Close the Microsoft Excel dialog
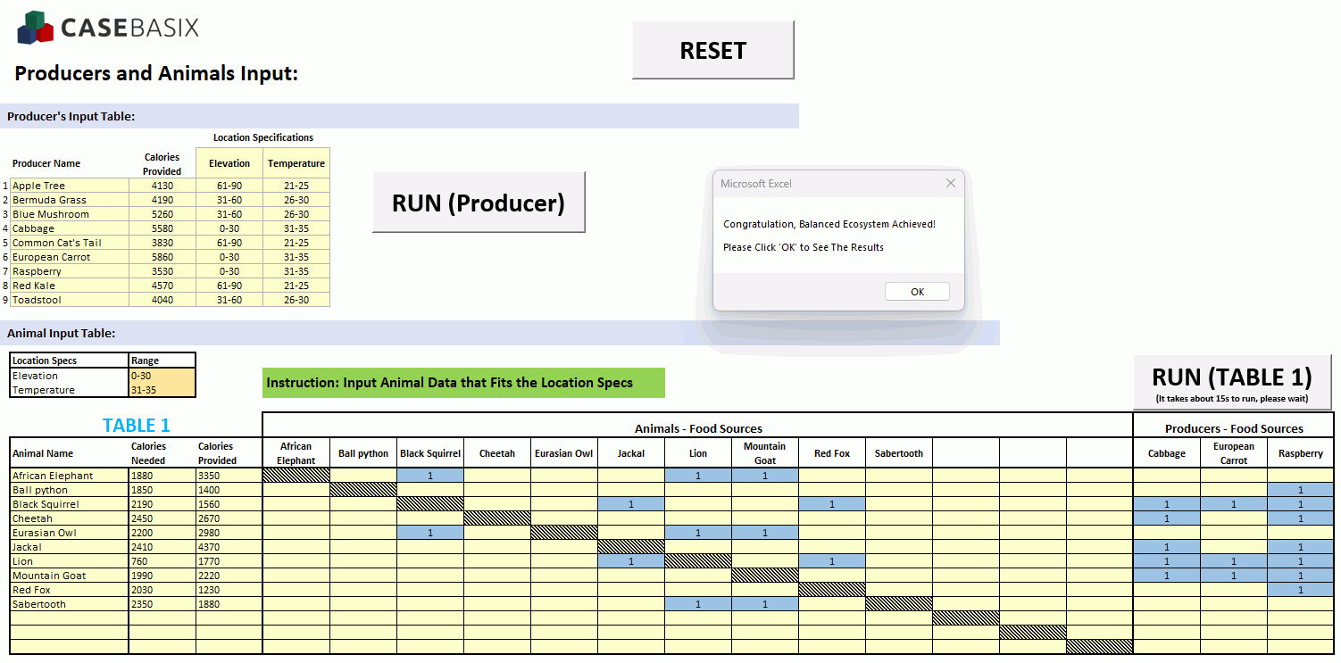 tap(951, 183)
